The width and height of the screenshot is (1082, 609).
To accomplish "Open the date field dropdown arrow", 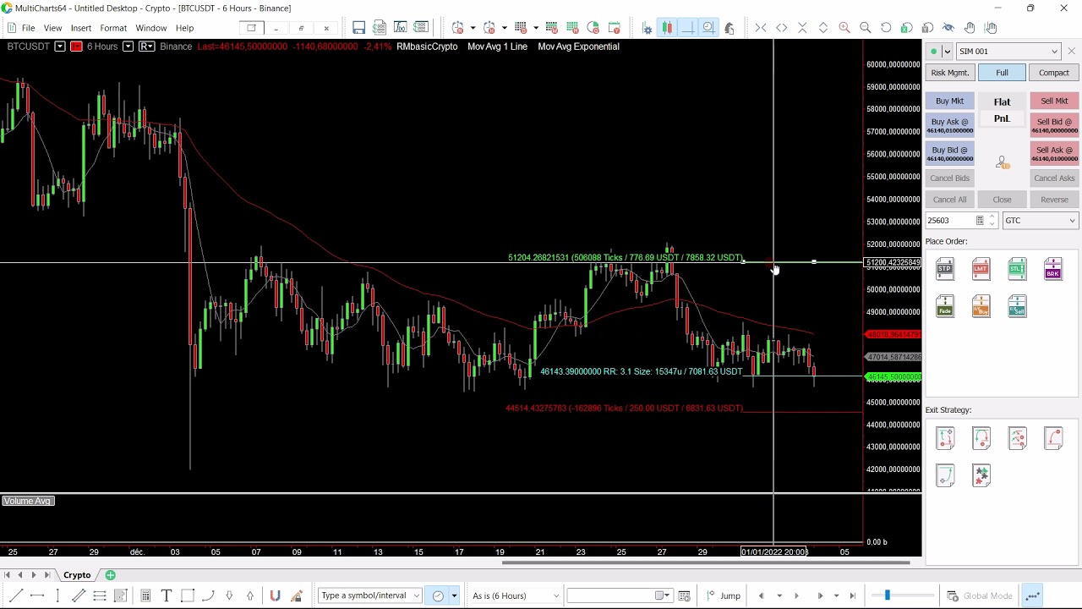I will point(667,595).
